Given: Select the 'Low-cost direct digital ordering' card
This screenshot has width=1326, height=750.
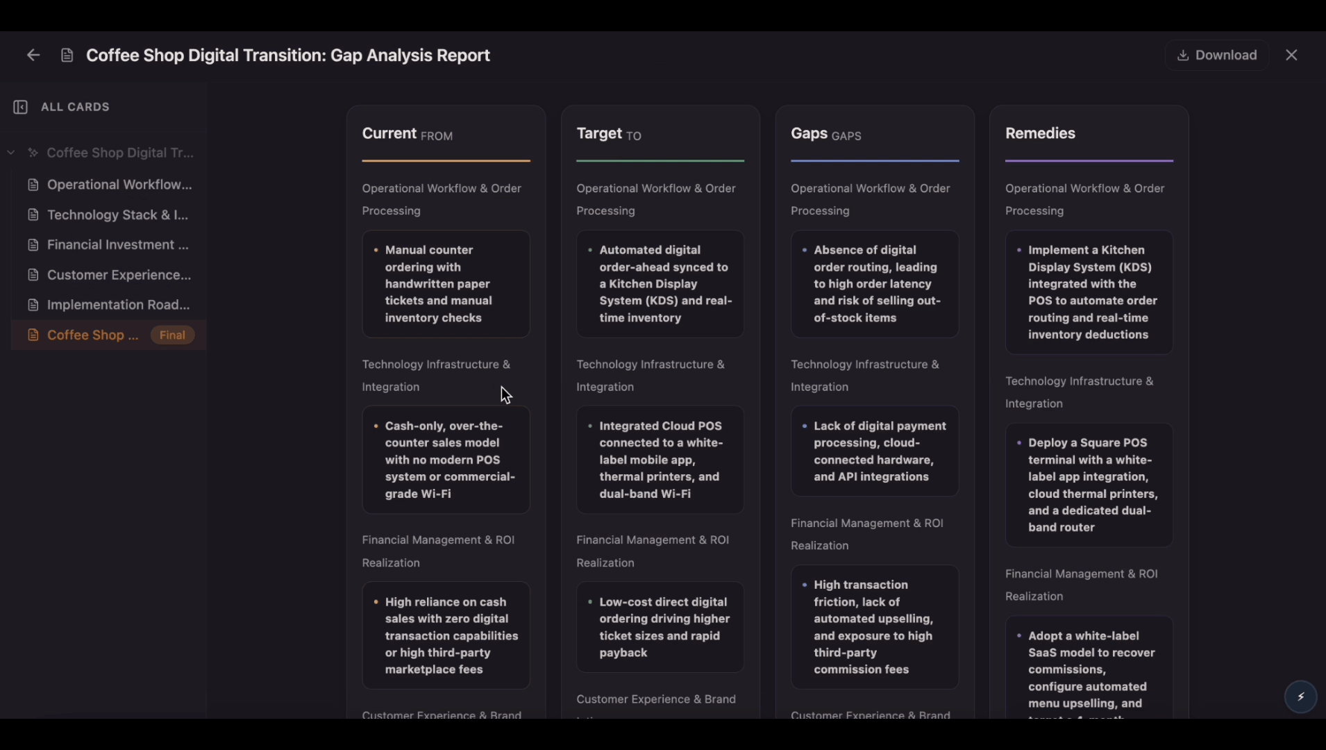Looking at the screenshot, I should click(660, 627).
